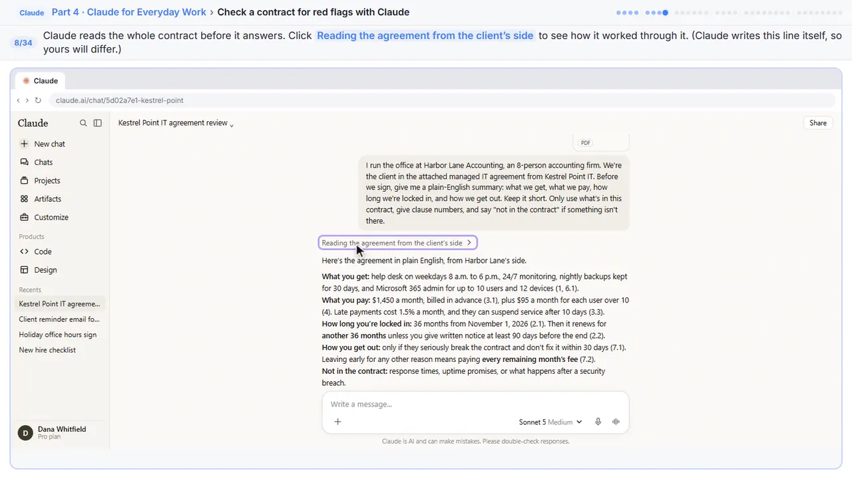Focus the Write a message field
Image resolution: width=852 pixels, height=479 pixels.
point(475,404)
